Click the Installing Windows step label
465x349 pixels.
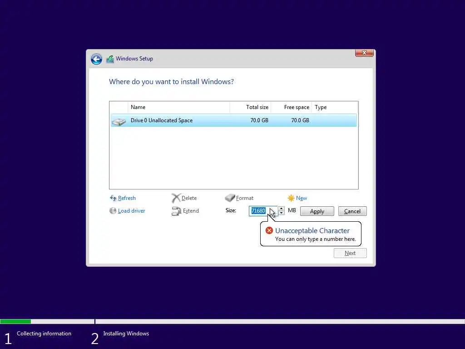126,334
